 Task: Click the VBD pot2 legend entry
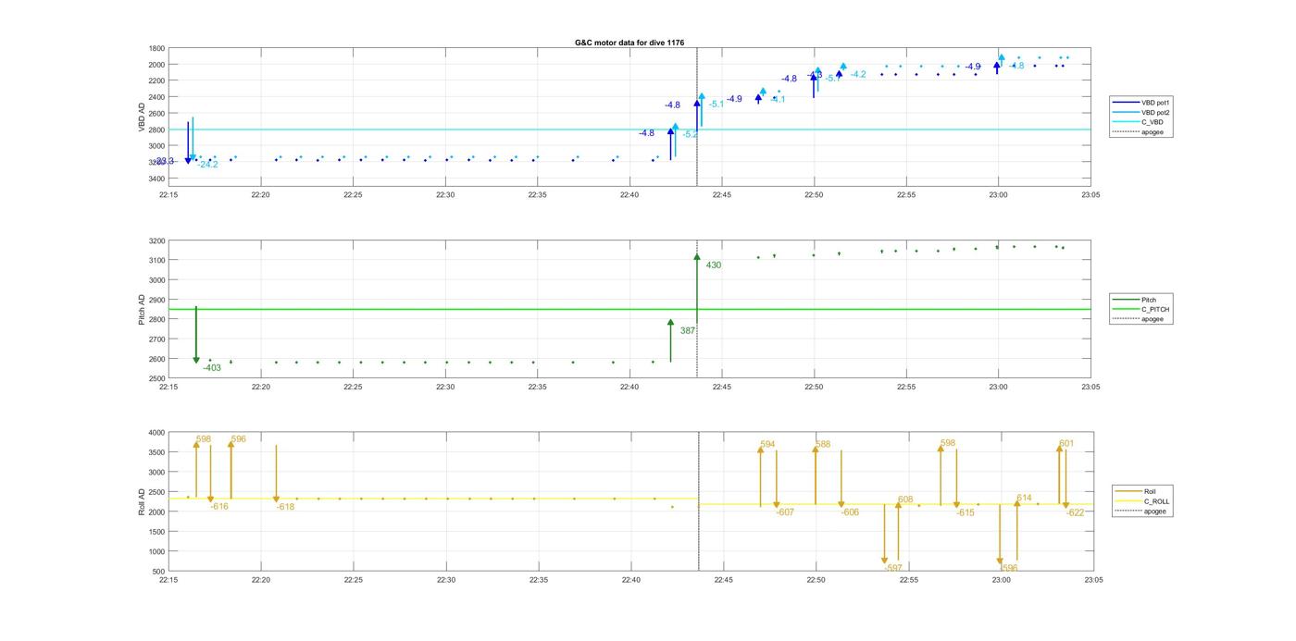point(1141,112)
